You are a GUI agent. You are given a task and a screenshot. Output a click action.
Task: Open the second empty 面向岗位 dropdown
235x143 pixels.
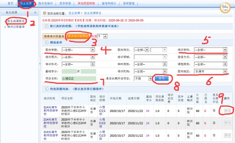[x=159, y=50]
